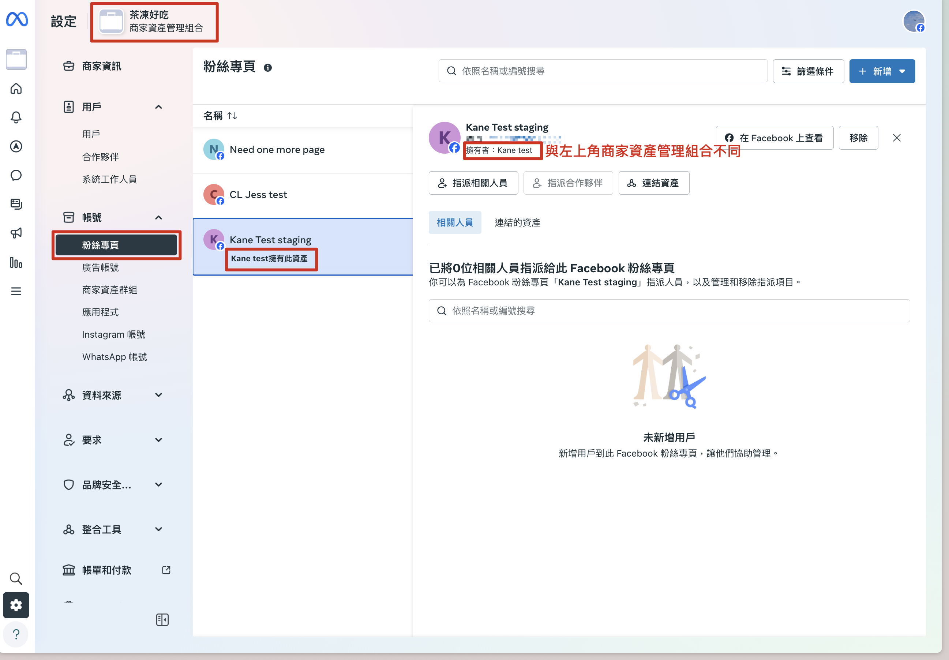
Task: Expand the 資料來源 section
Action: [112, 395]
